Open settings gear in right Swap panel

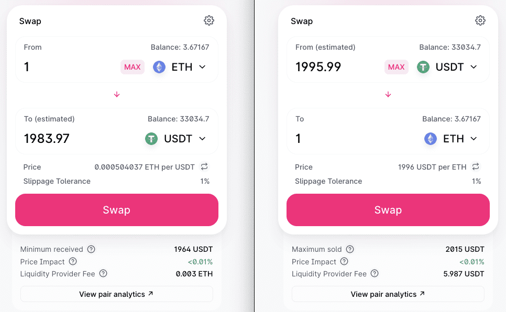pos(480,20)
